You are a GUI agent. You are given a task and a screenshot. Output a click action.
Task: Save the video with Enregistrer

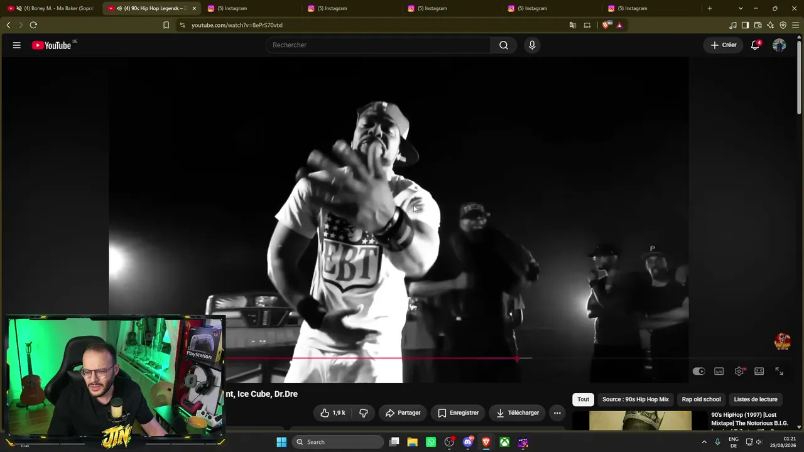458,413
